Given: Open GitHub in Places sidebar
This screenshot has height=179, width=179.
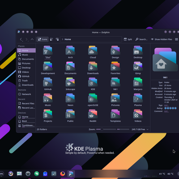Looking at the screenshot, I should coord(26,77).
